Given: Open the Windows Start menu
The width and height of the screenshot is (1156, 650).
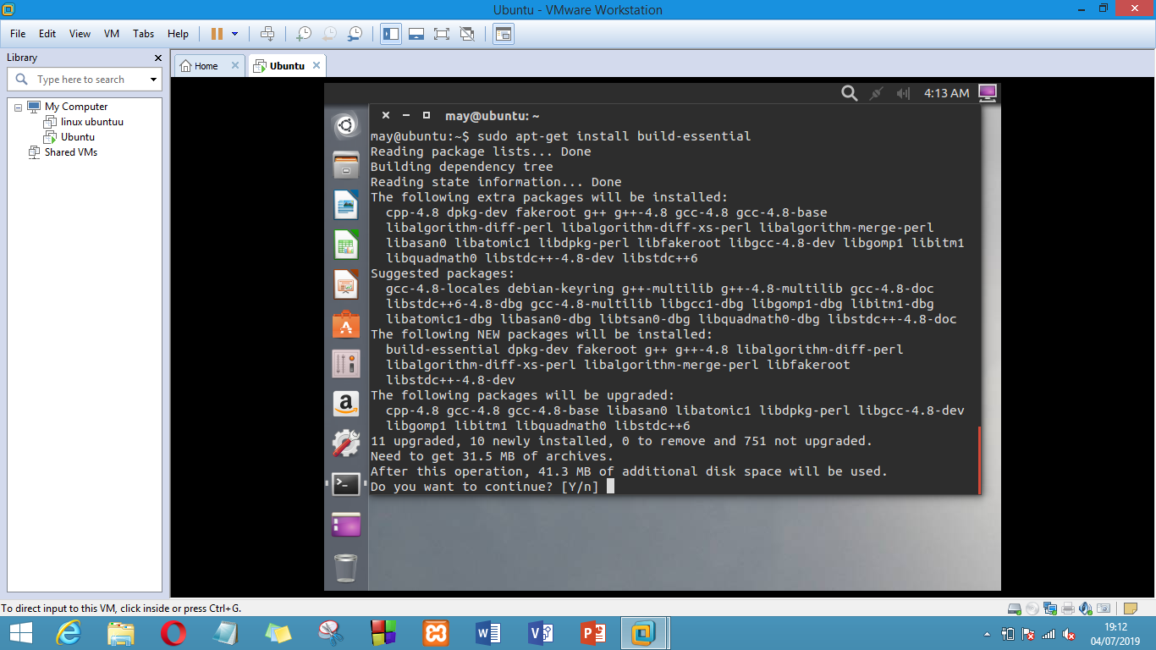Looking at the screenshot, I should tap(20, 633).
